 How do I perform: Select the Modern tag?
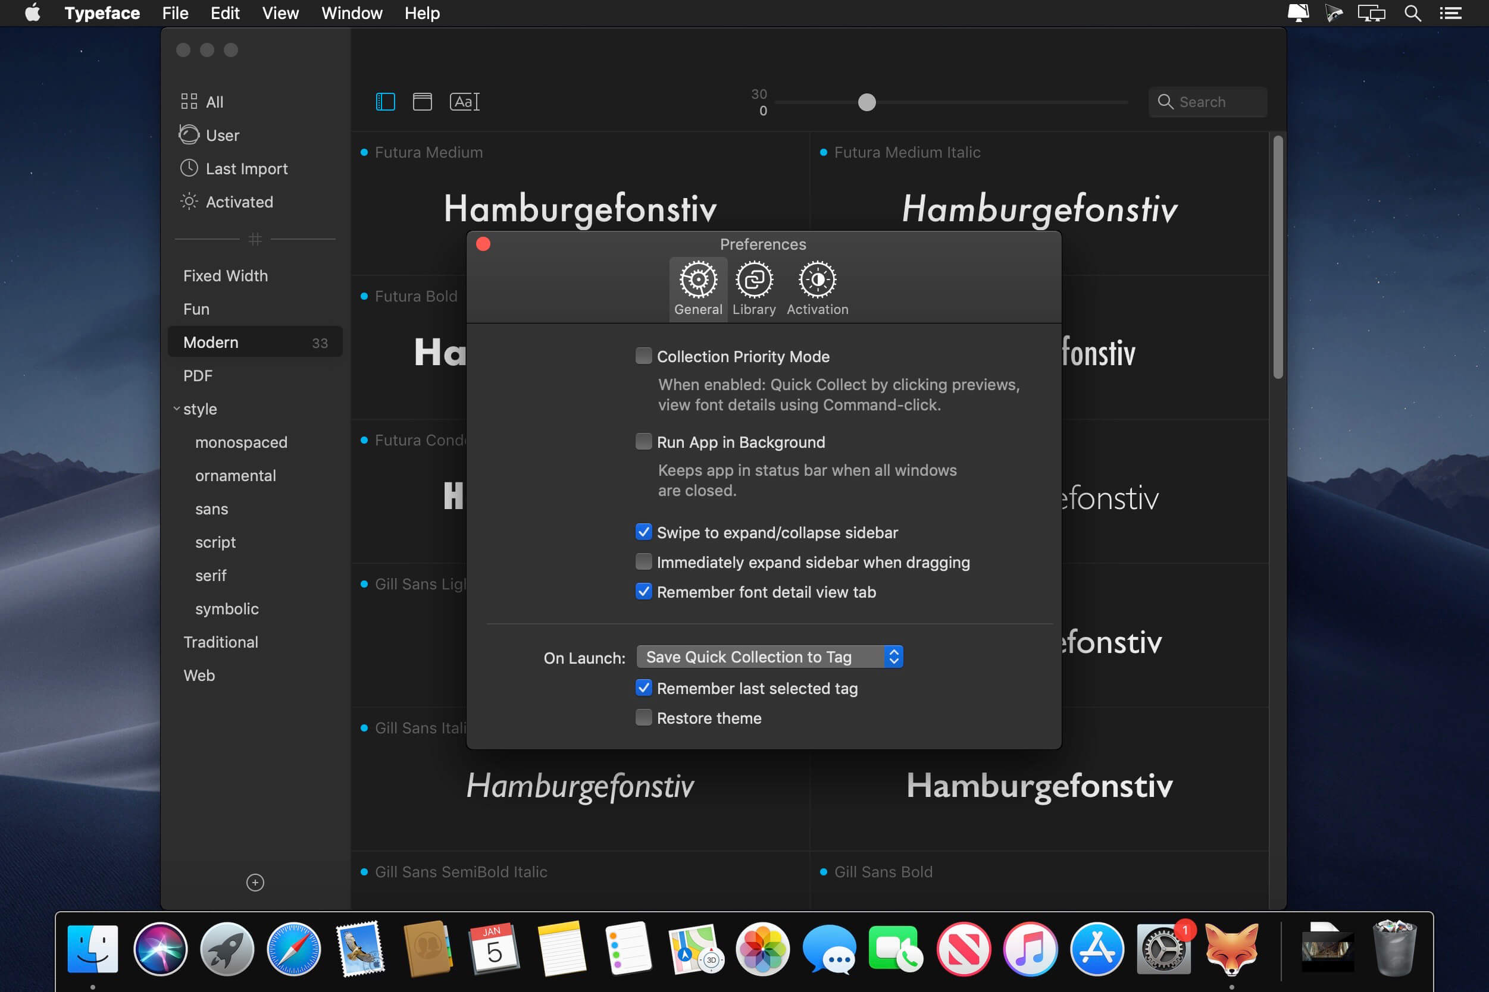(x=255, y=343)
